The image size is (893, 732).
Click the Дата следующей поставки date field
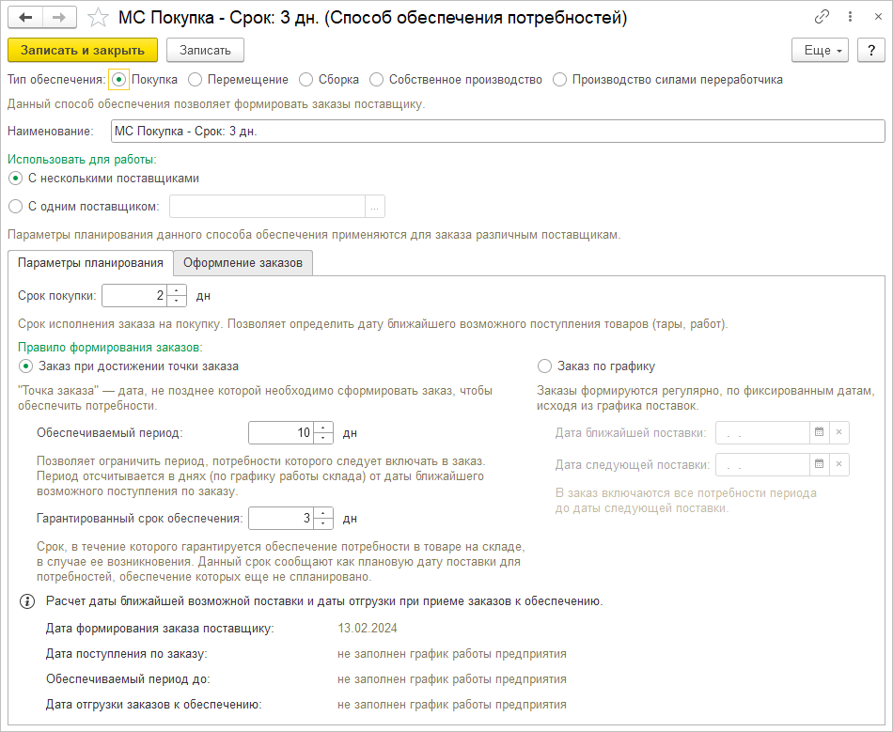762,464
